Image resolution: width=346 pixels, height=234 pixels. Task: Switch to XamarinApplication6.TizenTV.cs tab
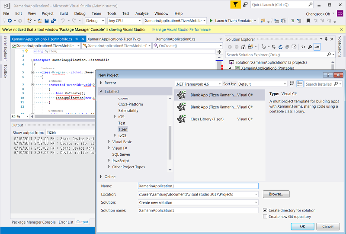coord(114,39)
